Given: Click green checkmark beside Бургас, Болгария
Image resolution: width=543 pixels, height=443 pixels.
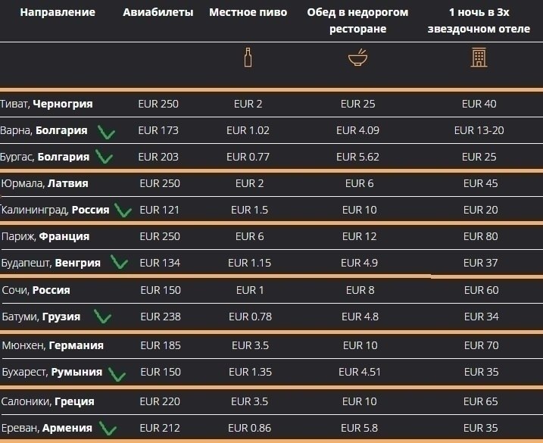Looking at the screenshot, I should (104, 158).
